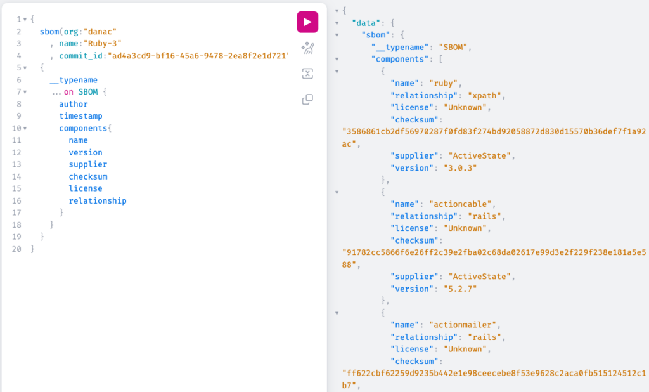Collapse the "actionmailer" component object in results
This screenshot has height=392, width=649.
click(337, 313)
